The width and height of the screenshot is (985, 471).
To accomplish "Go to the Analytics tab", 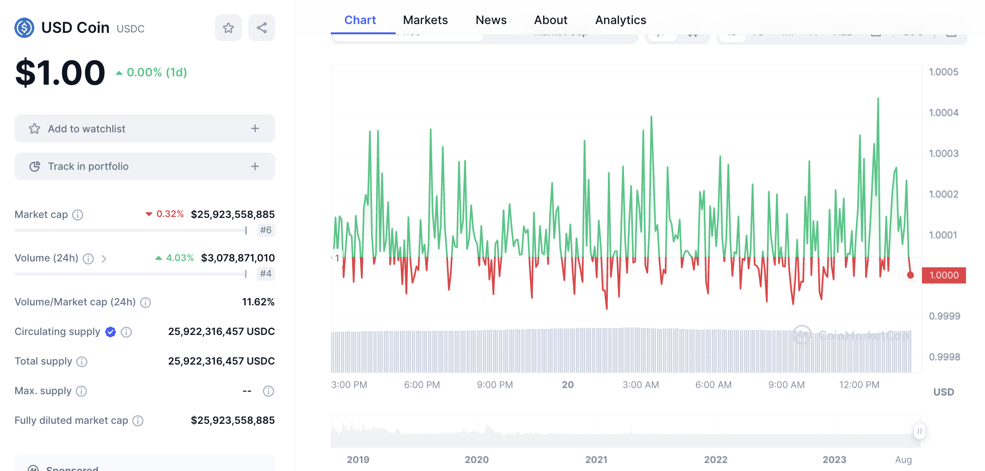I will click(x=620, y=20).
